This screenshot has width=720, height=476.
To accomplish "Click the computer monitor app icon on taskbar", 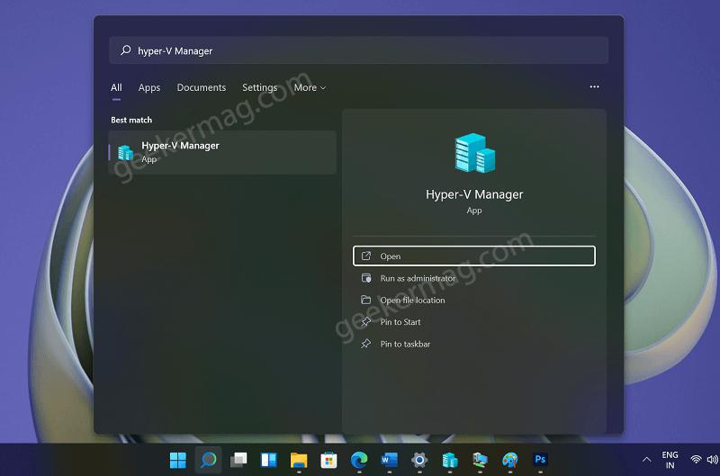I will click(480, 460).
